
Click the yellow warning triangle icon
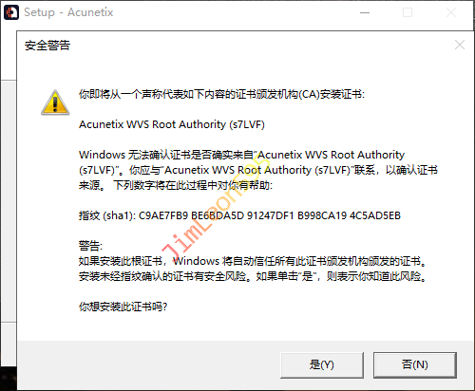coord(55,102)
